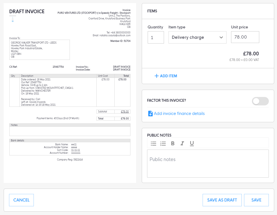Insert a numbered list in public notes
The image size is (277, 215).
click(163, 143)
